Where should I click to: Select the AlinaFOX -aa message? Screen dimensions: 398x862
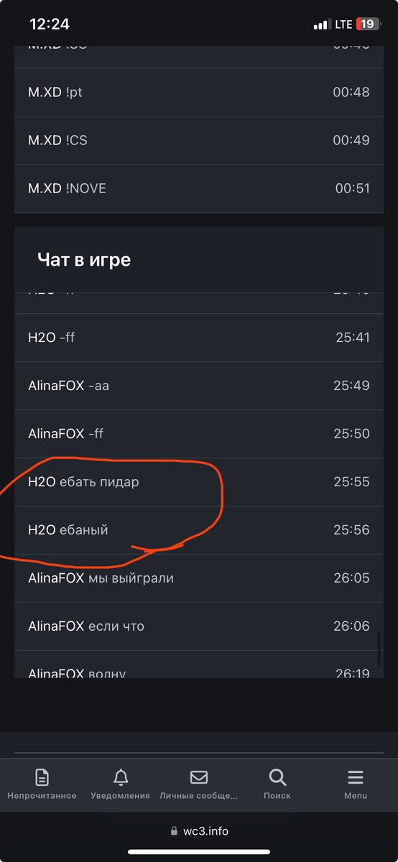(199, 386)
